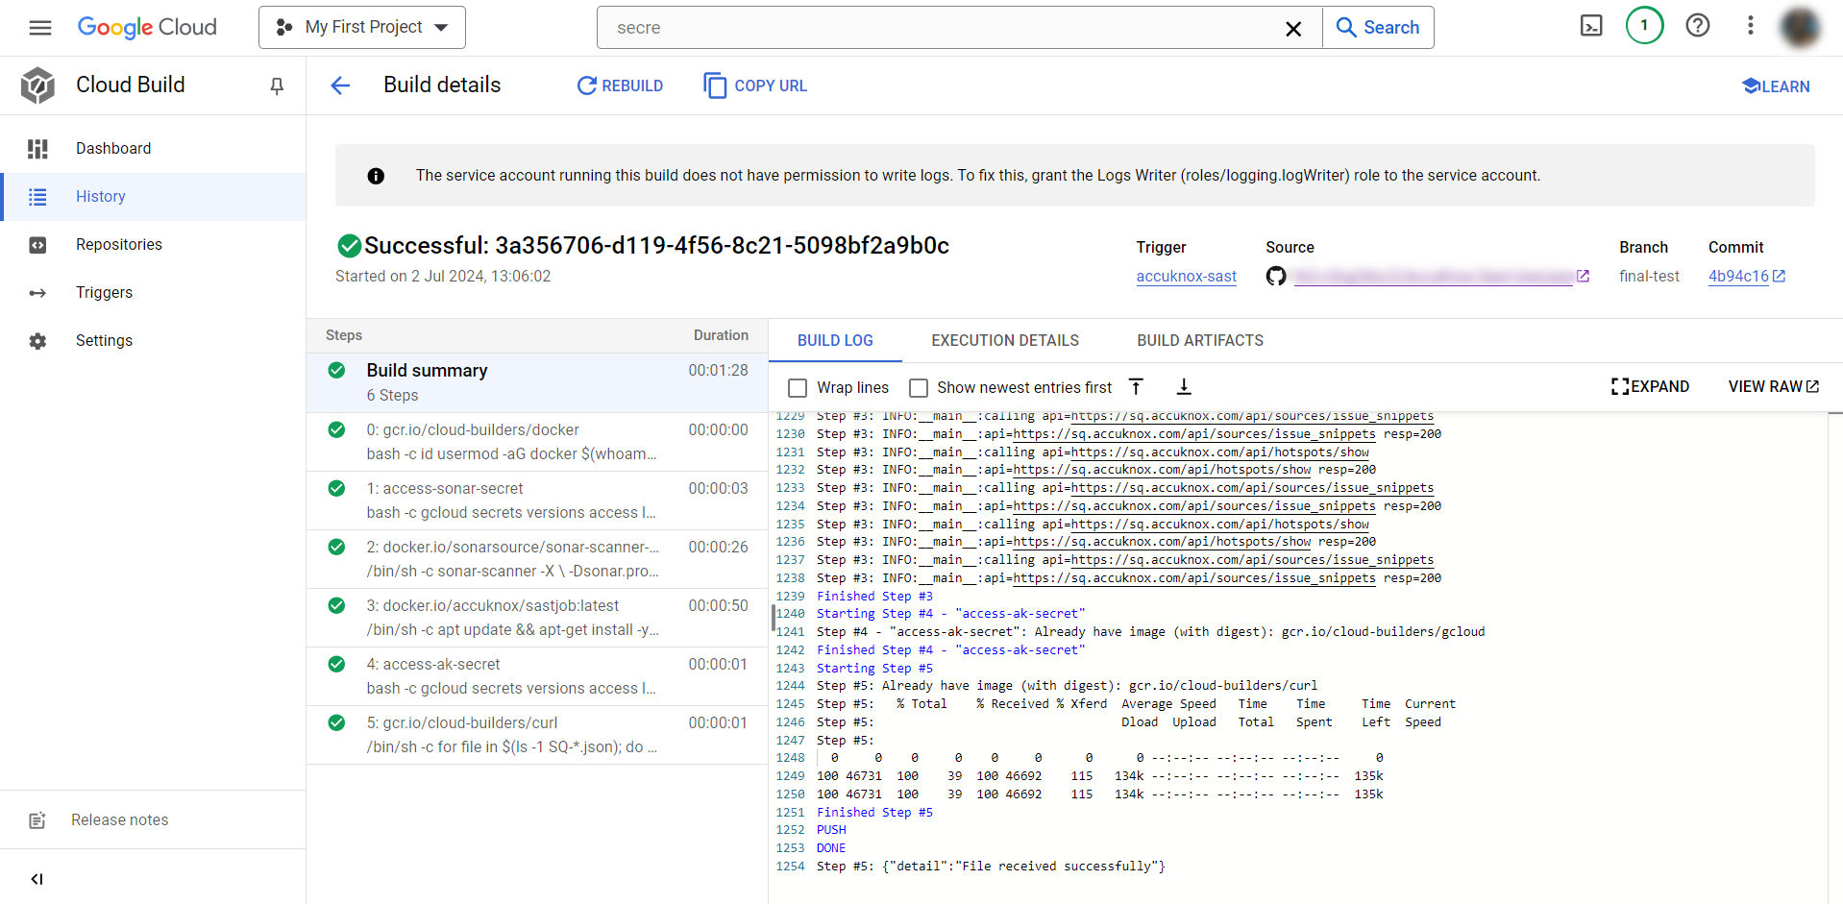Enable Wrap lines in build log
The height and width of the screenshot is (904, 1843).
[797, 387]
